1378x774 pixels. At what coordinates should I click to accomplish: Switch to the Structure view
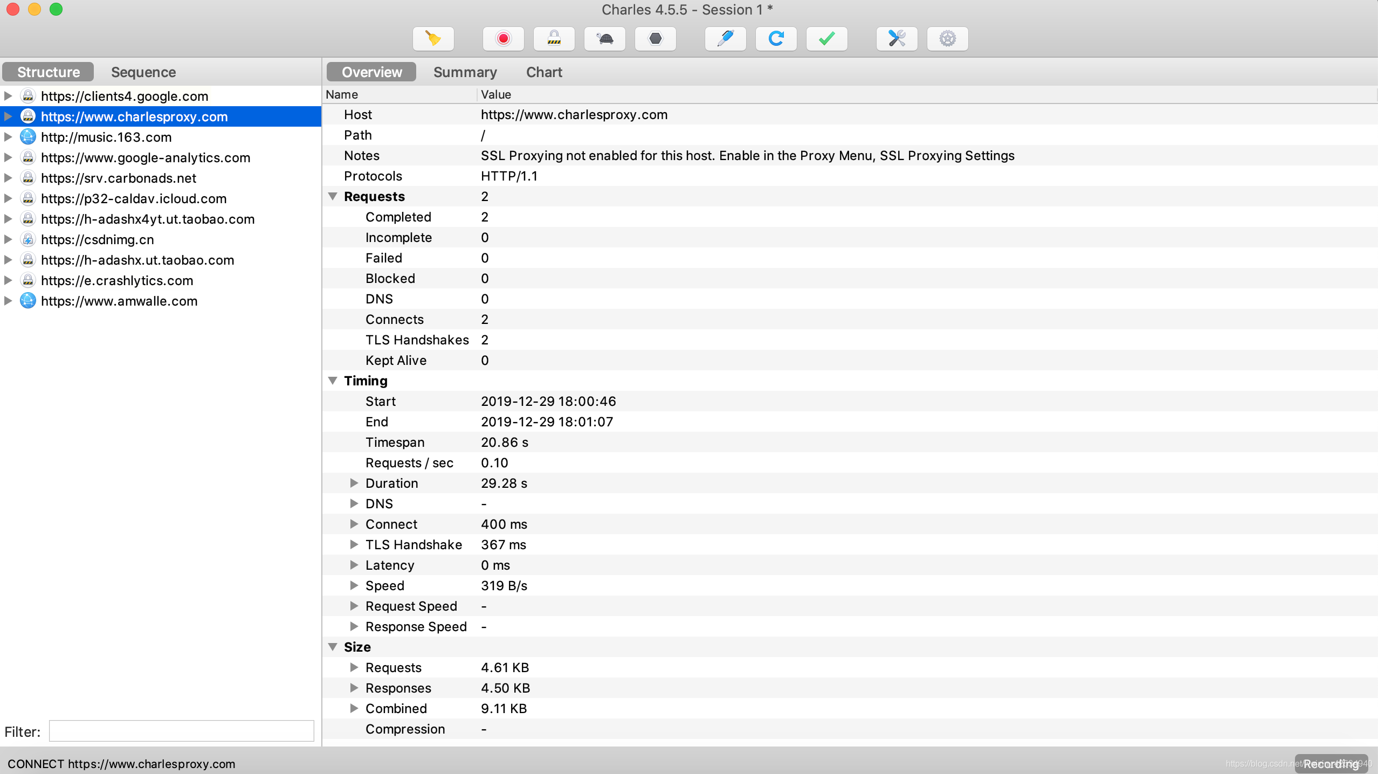(48, 72)
